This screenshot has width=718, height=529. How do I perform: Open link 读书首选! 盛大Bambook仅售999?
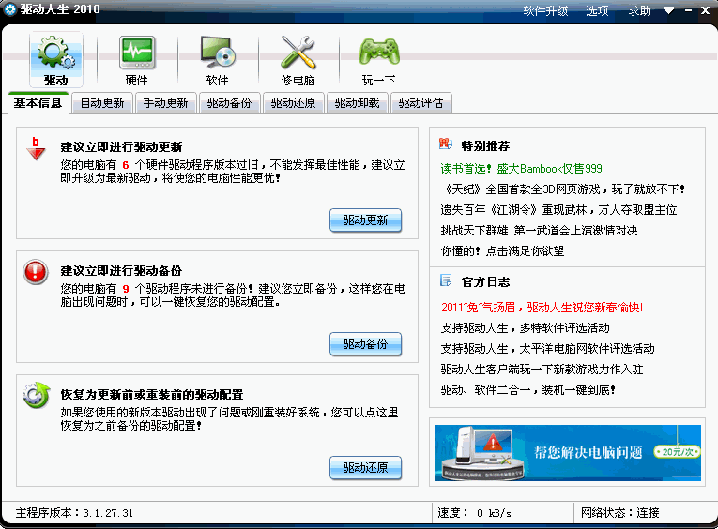521,169
